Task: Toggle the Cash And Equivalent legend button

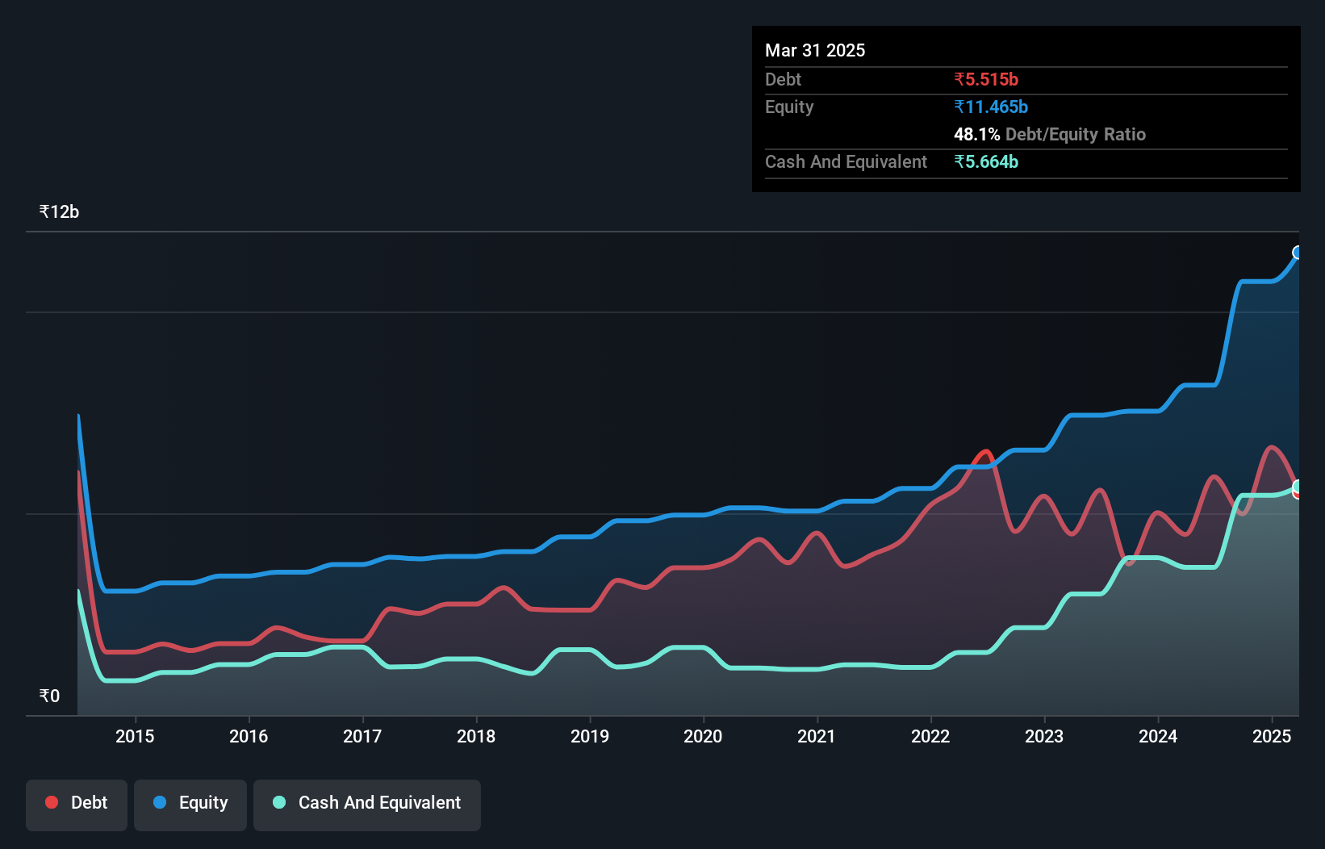Action: pos(367,805)
